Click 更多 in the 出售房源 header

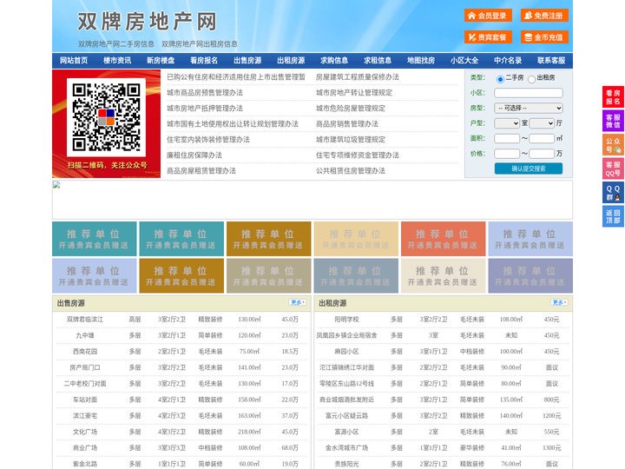coord(298,303)
